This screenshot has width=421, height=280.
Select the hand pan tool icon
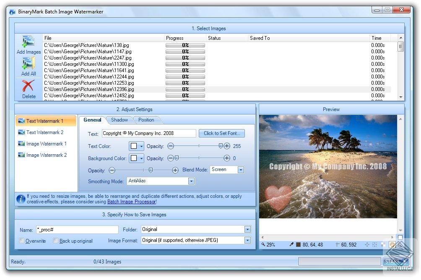point(392,244)
